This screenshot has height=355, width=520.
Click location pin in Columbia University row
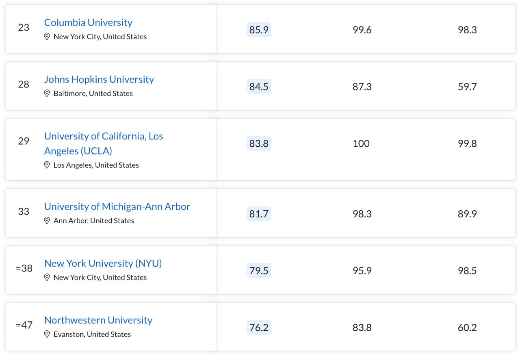[x=47, y=37]
